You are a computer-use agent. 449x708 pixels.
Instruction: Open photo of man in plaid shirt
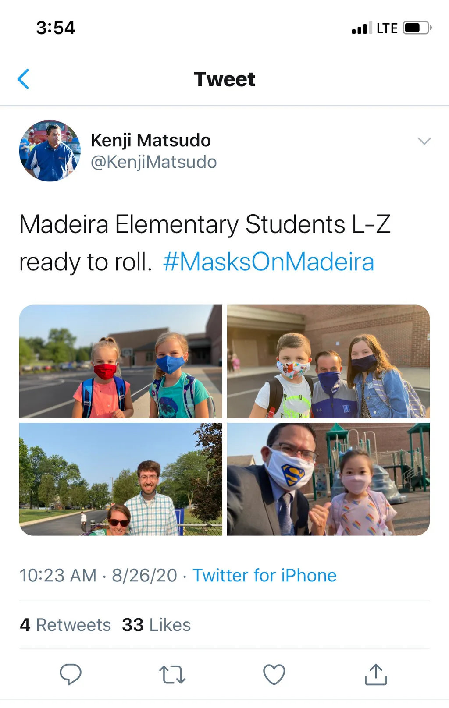click(x=121, y=479)
